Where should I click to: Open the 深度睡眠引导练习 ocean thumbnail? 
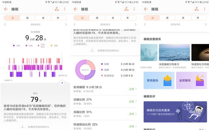(174, 52)
